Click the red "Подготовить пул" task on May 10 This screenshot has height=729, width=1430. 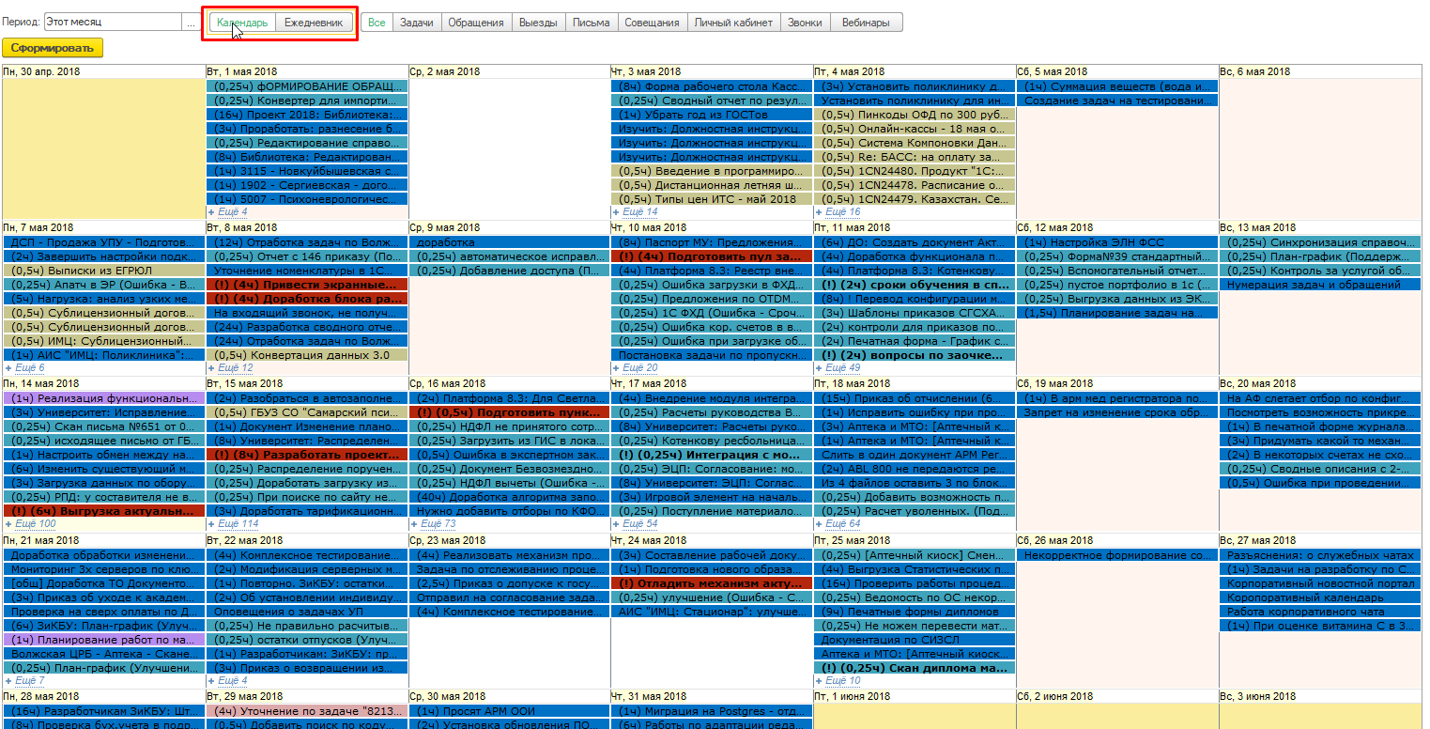tap(711, 256)
